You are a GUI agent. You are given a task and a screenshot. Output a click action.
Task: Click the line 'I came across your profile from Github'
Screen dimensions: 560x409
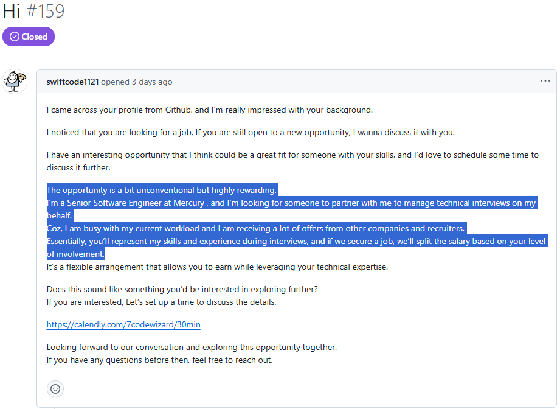tap(210, 110)
